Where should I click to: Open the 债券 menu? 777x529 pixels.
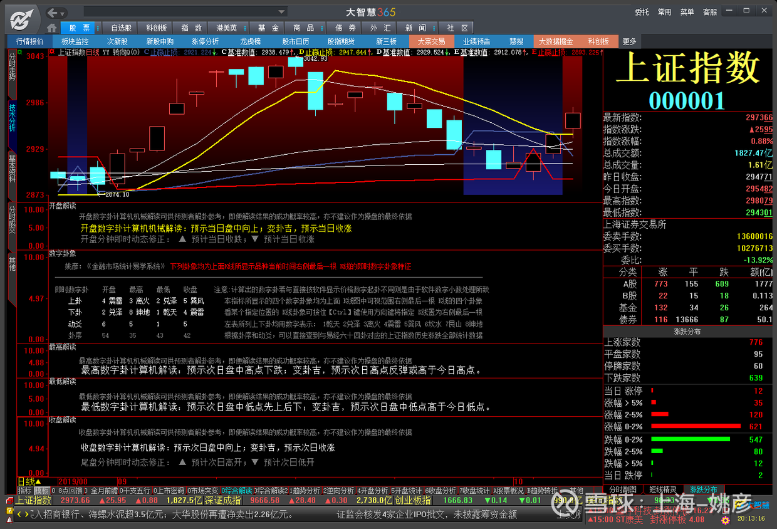pyautogui.click(x=345, y=28)
